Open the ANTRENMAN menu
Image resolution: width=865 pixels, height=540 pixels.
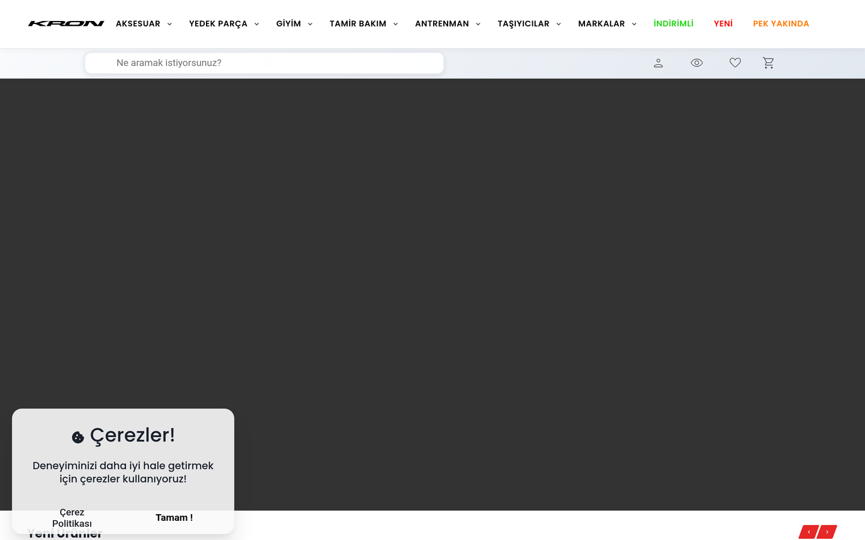pyautogui.click(x=442, y=24)
